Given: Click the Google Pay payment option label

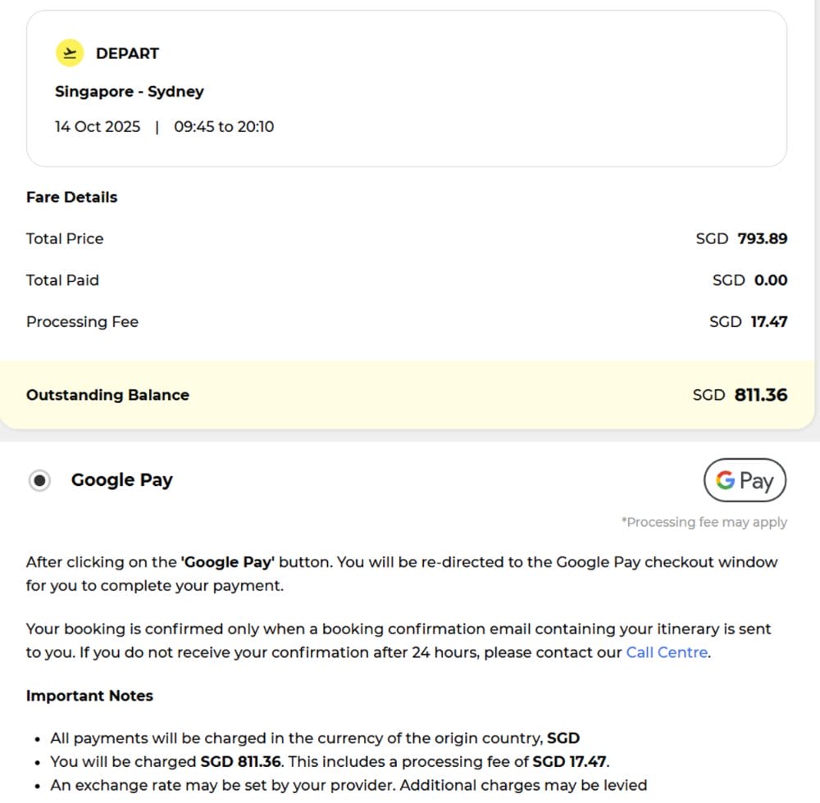Looking at the screenshot, I should click(121, 480).
